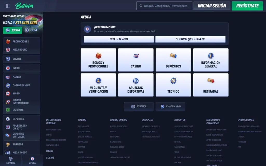
Task: Focus the Juegos, Categorías, Proveedores search field
Action: tap(164, 6)
